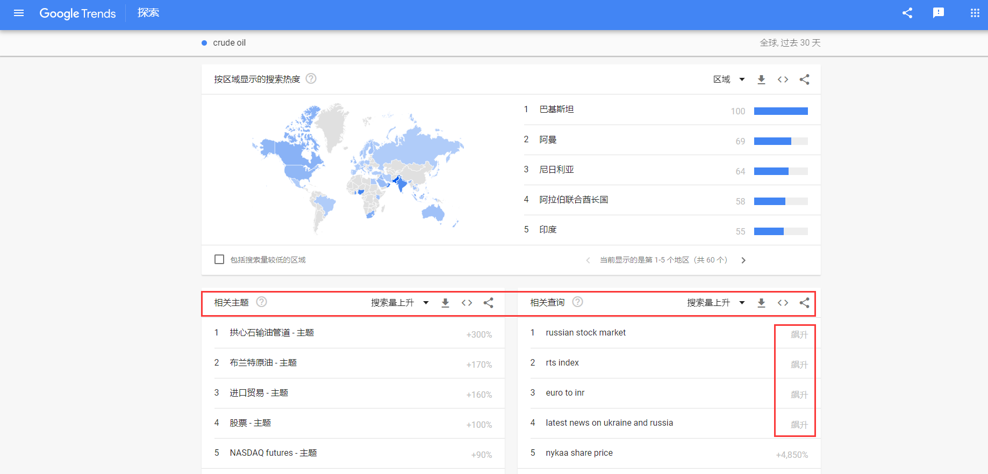Share the related topics card

[488, 303]
